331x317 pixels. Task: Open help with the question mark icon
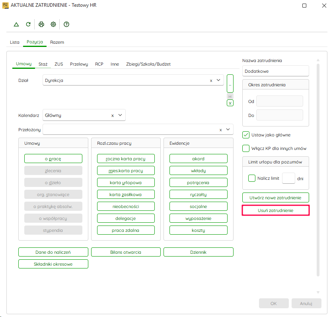click(66, 24)
